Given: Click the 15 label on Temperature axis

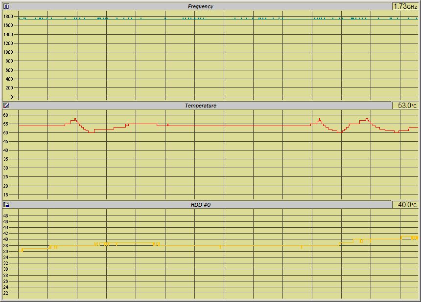Looking at the screenshot, I should point(6,195).
